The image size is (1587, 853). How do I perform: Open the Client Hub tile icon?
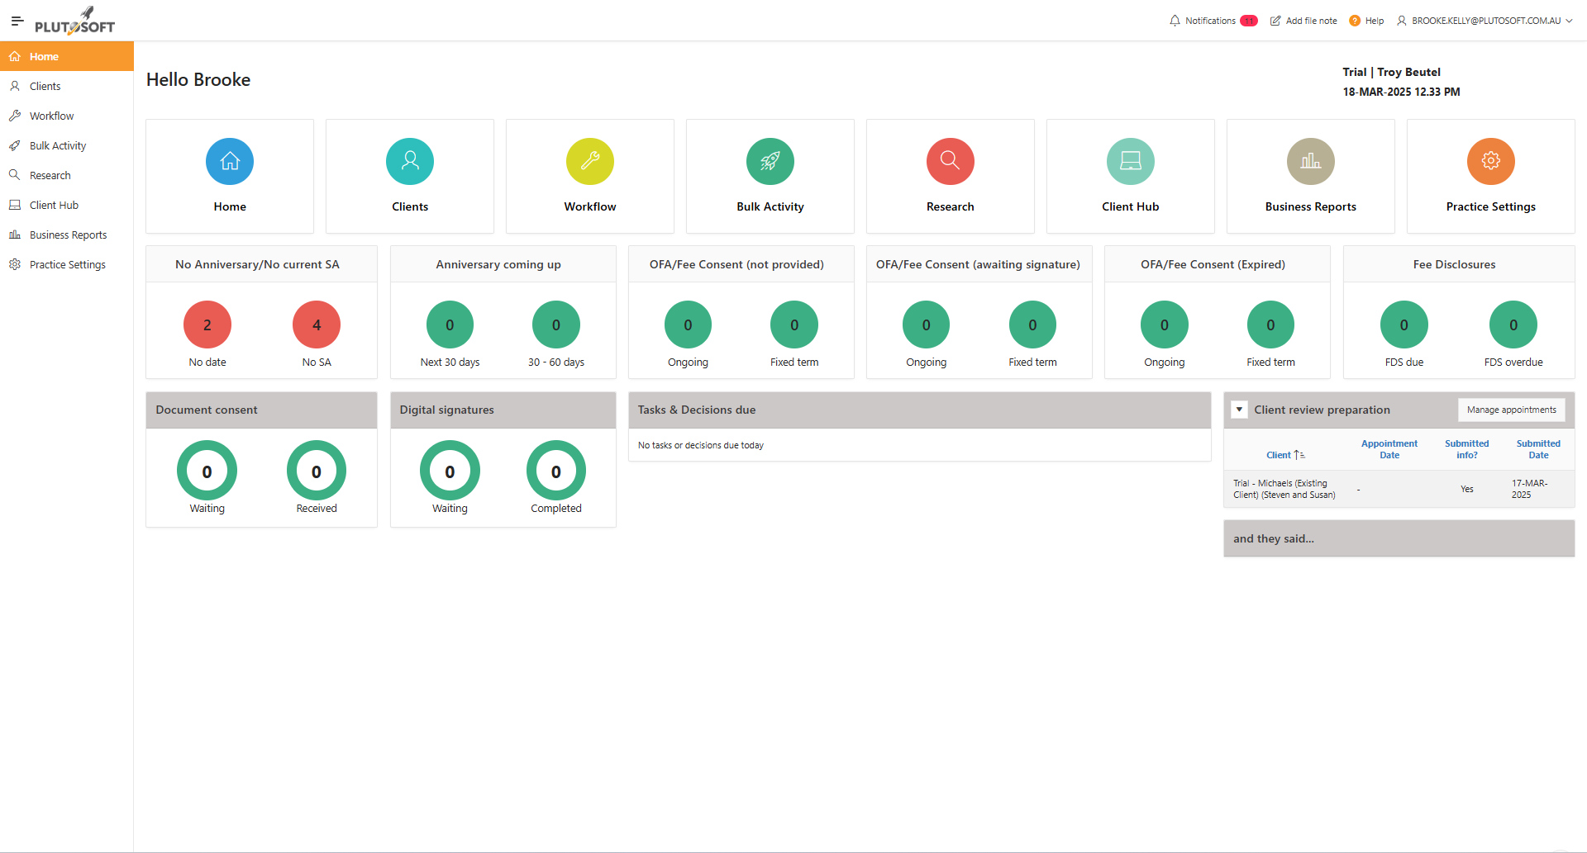(x=1130, y=161)
